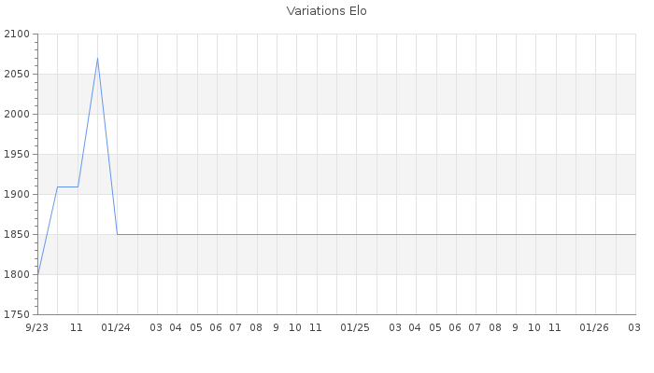This screenshot has height=373, width=654.
Task: Click the flat 1850 line above 01/25
Action: [x=356, y=234]
